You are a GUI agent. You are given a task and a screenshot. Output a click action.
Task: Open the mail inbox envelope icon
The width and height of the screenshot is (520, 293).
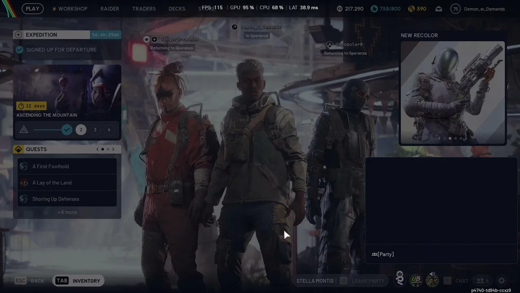439,9
